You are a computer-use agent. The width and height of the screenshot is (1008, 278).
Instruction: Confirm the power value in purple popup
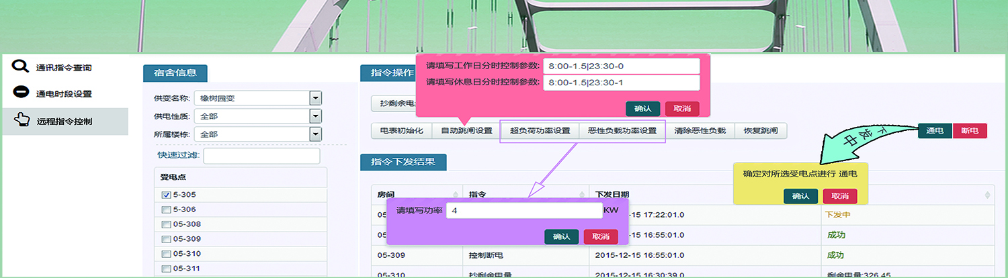click(x=561, y=236)
